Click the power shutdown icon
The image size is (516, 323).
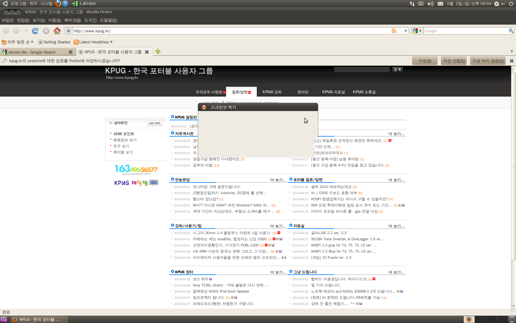(511, 4)
